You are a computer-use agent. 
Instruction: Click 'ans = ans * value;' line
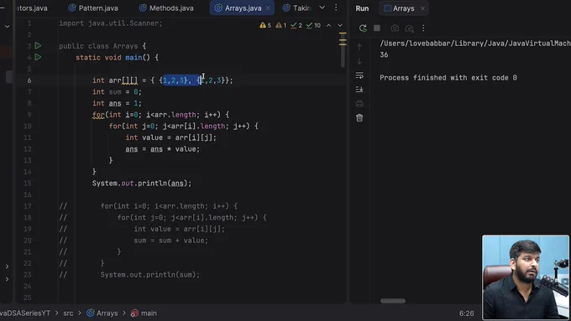pyautogui.click(x=162, y=149)
